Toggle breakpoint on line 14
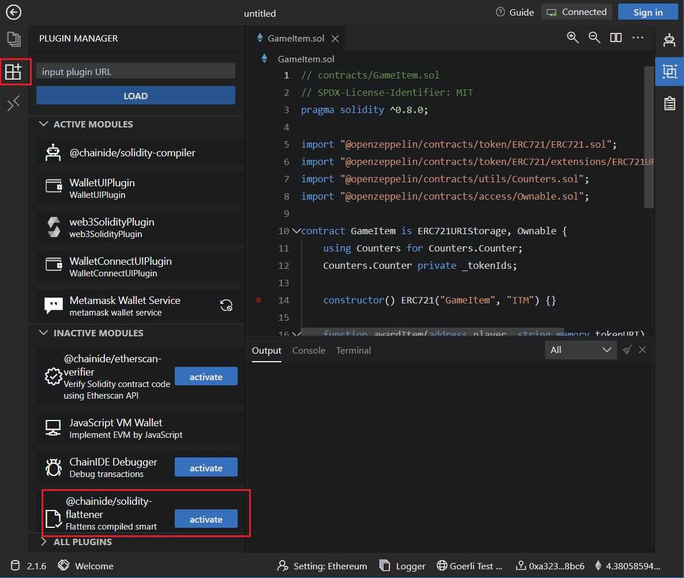 [258, 300]
